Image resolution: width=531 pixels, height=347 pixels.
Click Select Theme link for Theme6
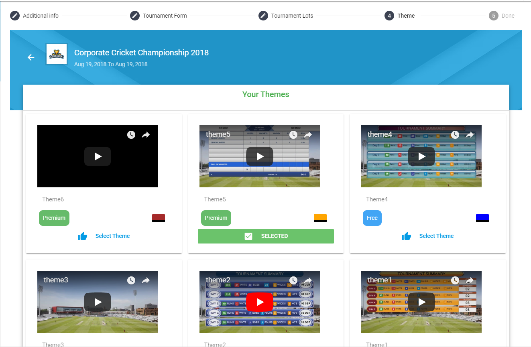pos(112,236)
